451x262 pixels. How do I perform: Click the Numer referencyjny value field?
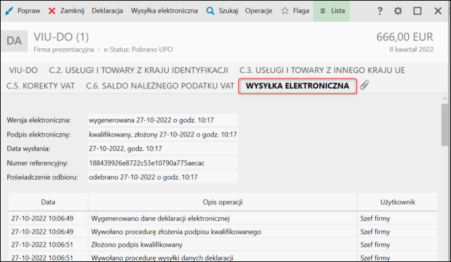[163, 163]
